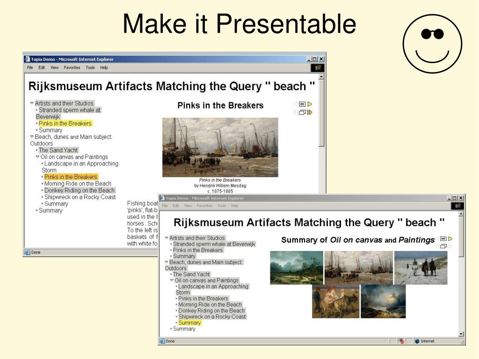Open Donkey Riding on the Beach in back window

(80, 191)
